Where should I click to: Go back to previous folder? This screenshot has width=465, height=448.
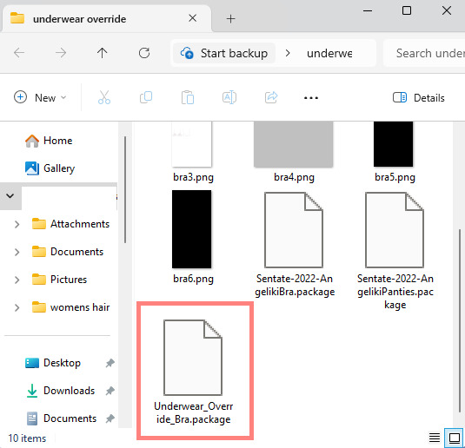click(19, 53)
